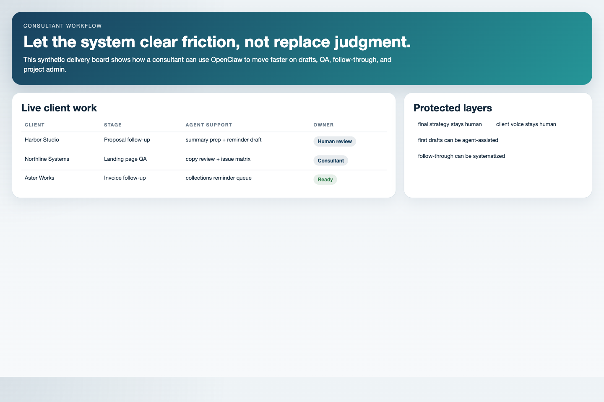Click the Invoice follow-up stage cell
The image size is (604, 402).
click(125, 178)
